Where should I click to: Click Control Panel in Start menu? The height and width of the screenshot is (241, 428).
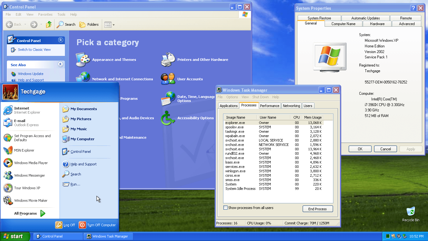coord(76,152)
